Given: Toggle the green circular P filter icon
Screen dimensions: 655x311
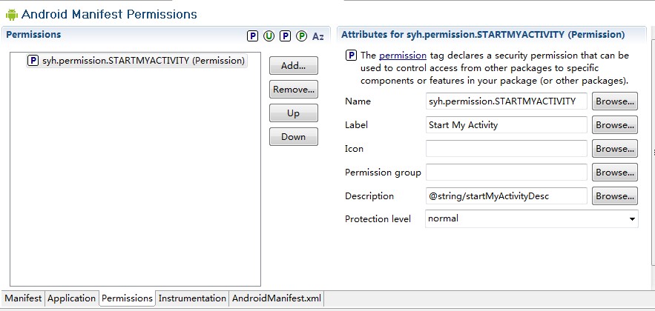Looking at the screenshot, I should [x=302, y=36].
